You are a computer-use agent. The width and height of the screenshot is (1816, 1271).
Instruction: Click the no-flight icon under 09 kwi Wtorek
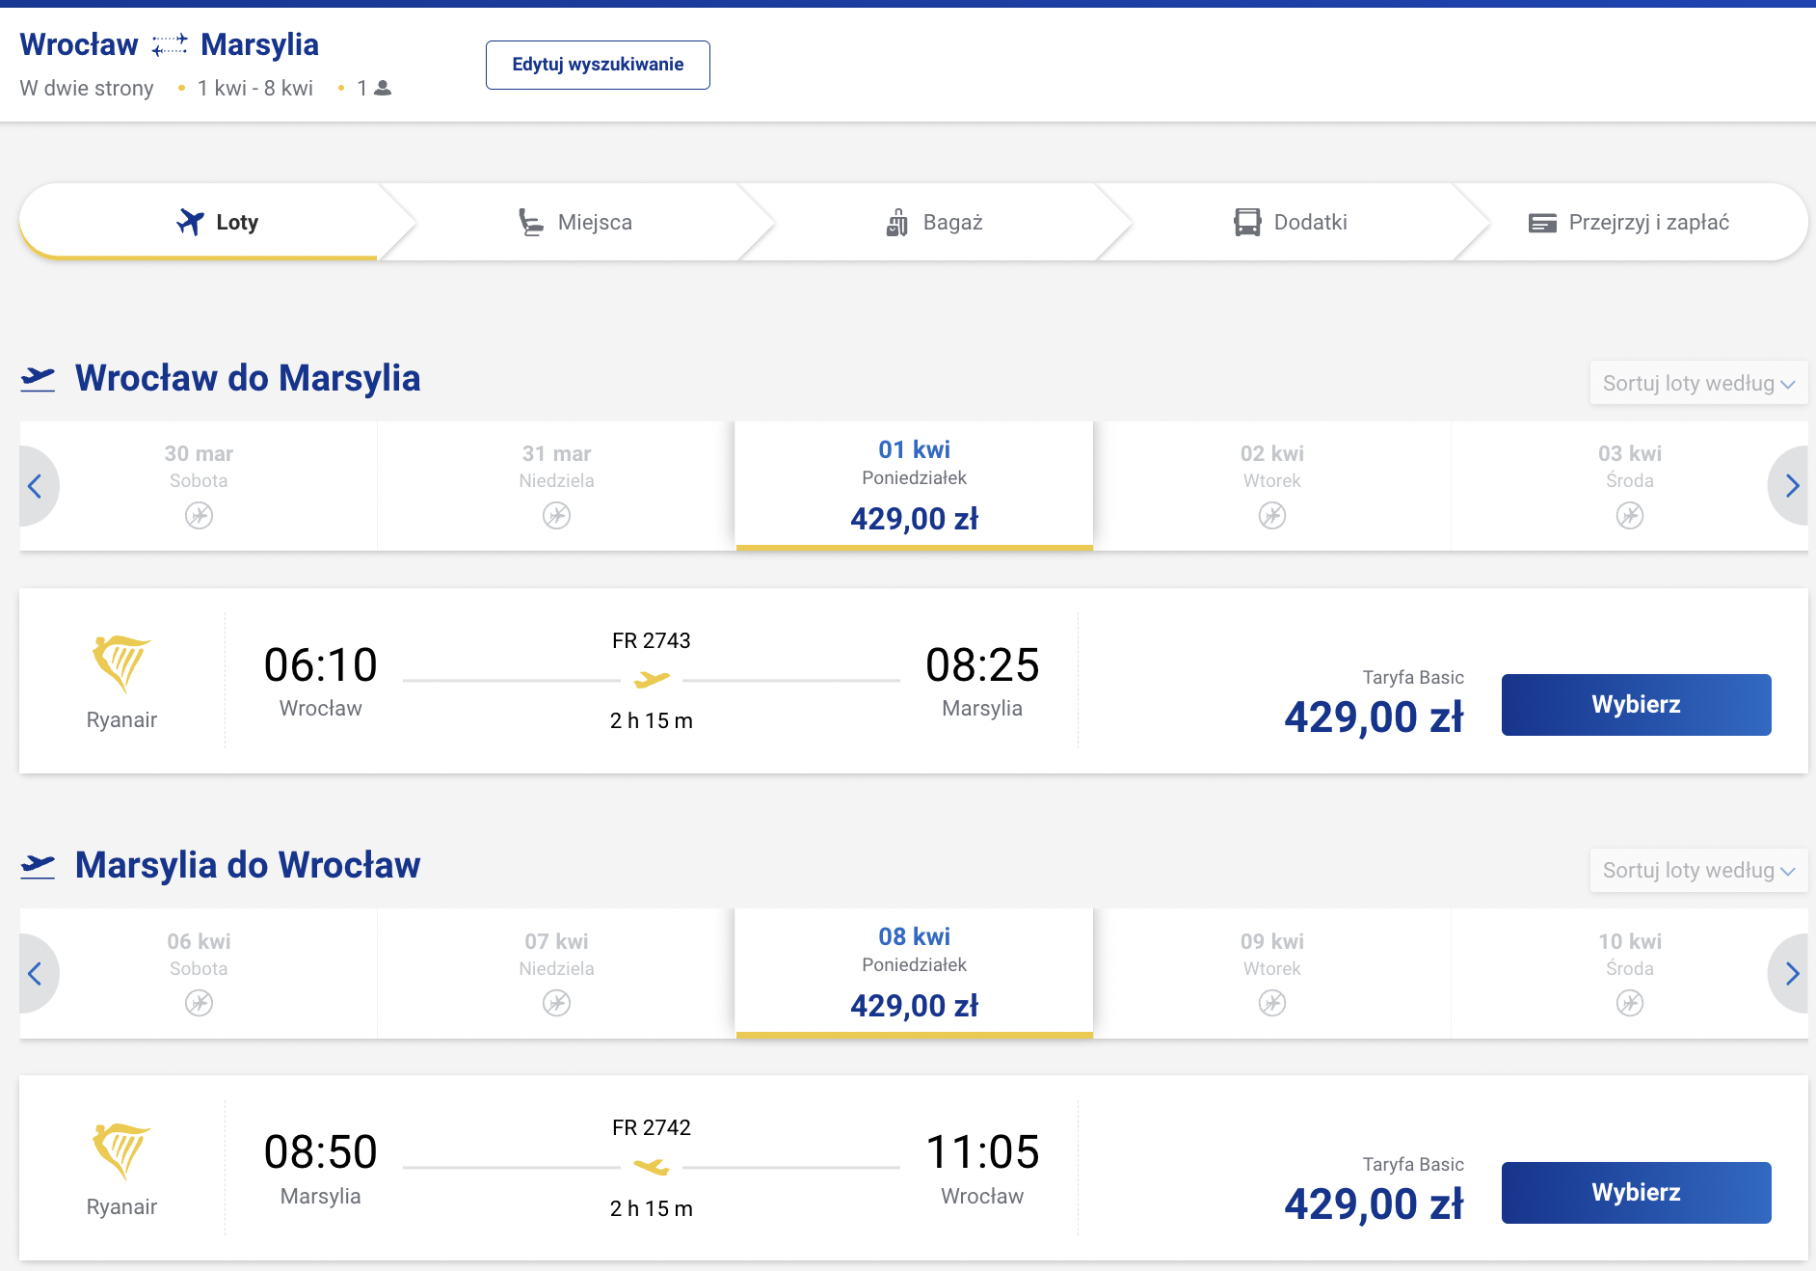1272,1004
